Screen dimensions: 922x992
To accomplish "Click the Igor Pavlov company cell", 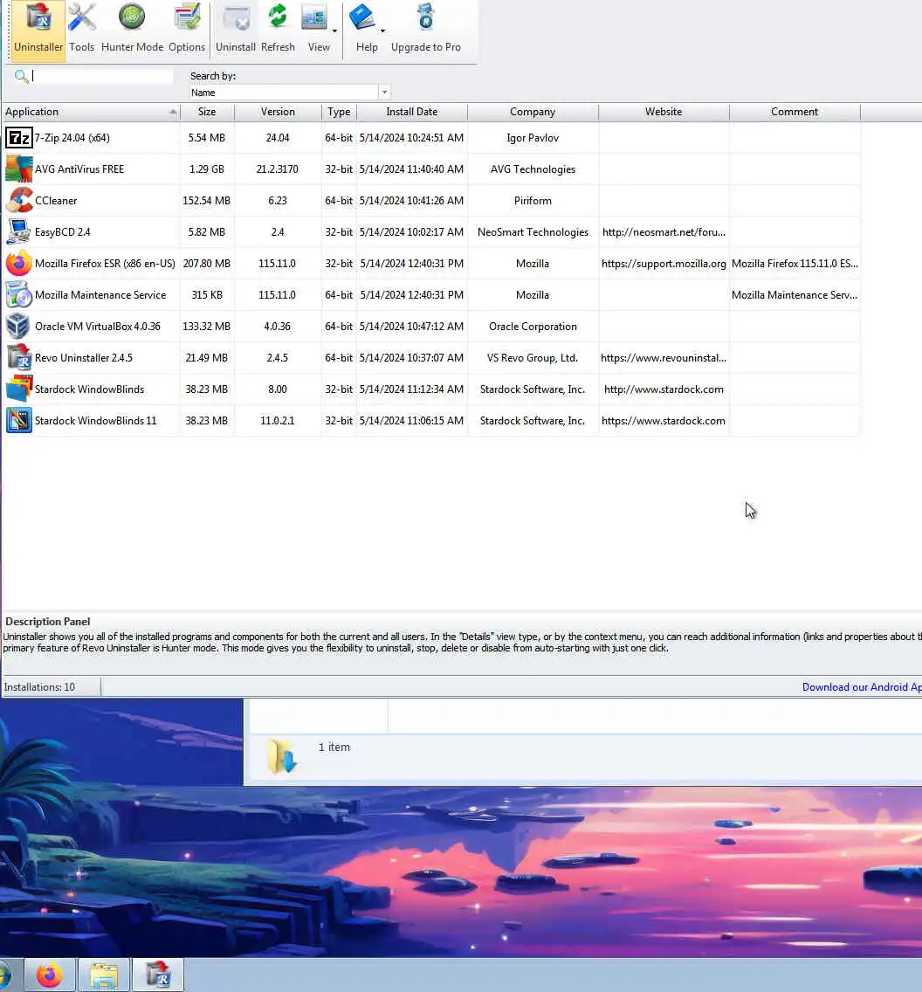I will 533,137.
